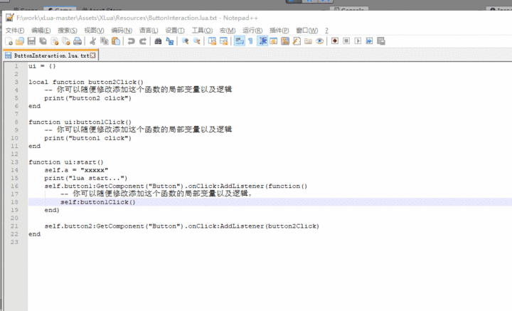Toggle synchronized vertical scrolling
The height and width of the screenshot is (311, 512).
[x=212, y=41]
